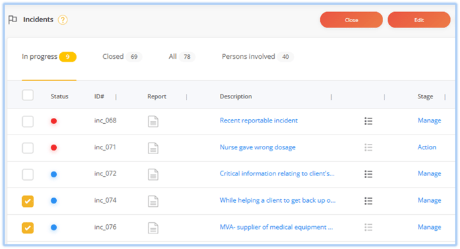This screenshot has height=249, width=460.
Task: Check the box for inc_072
Action: tap(28, 175)
